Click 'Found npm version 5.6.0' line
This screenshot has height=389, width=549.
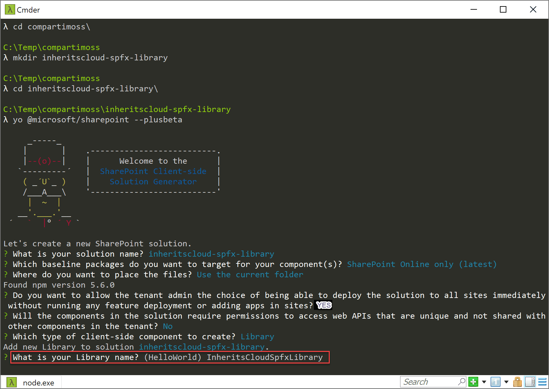point(59,285)
